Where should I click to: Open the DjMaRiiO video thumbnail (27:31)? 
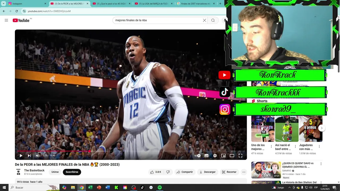click(266, 170)
